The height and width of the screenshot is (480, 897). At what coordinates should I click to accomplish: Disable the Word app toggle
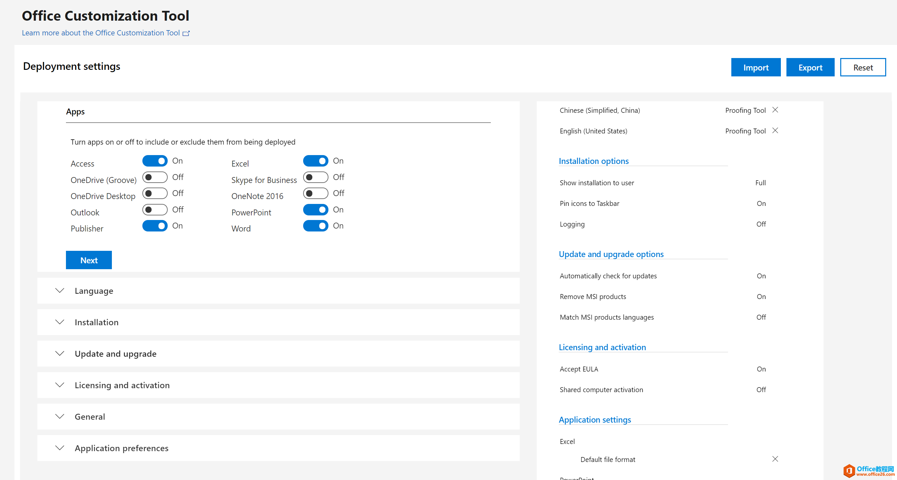click(315, 226)
